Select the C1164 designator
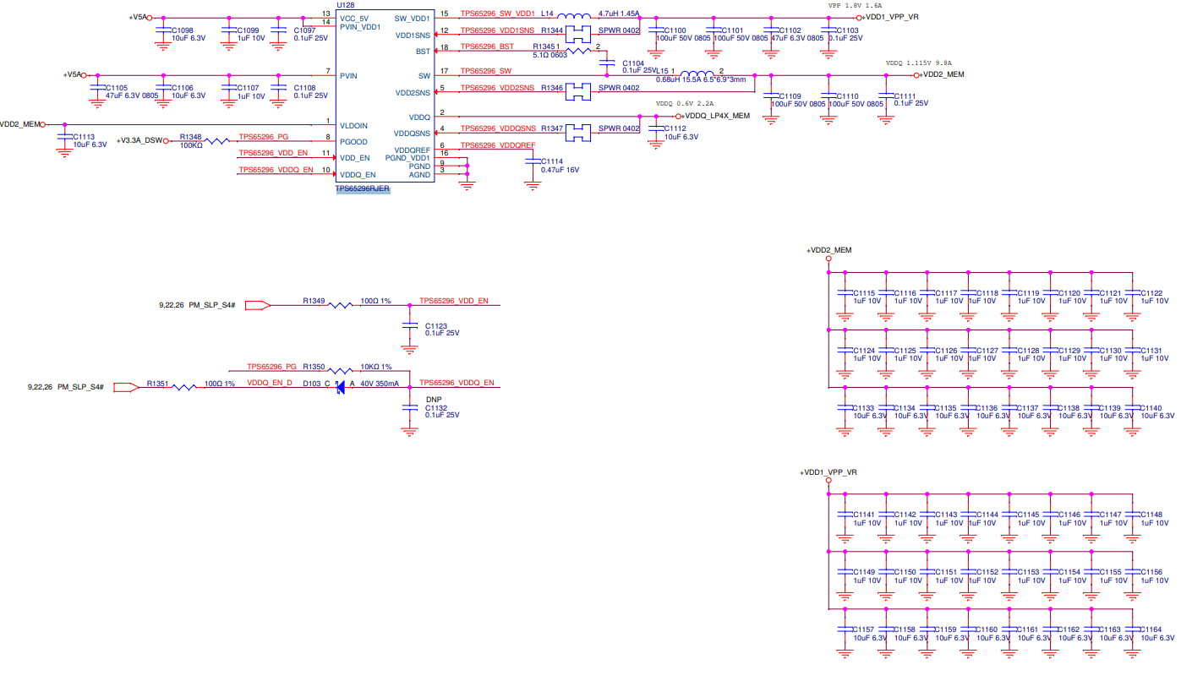 [1151, 629]
